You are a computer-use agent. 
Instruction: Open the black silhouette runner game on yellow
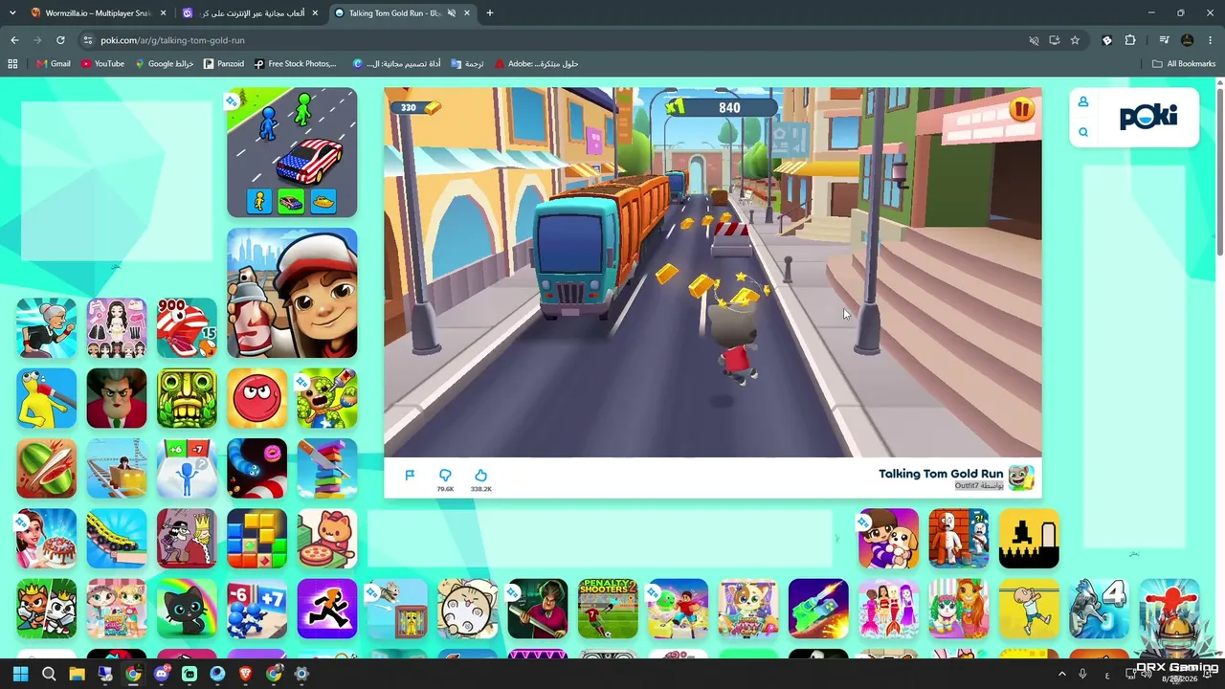click(1029, 538)
